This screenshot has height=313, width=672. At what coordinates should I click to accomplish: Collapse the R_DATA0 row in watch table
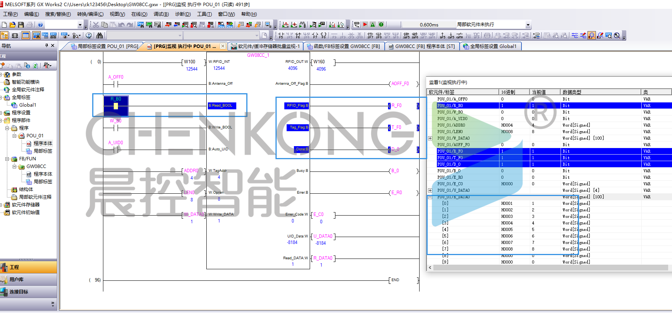(430, 197)
